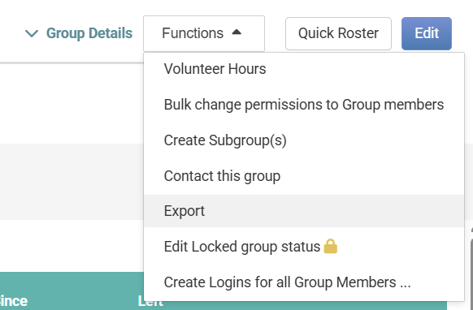
Task: Choose Bulk change permissions to Group members
Action: click(304, 105)
